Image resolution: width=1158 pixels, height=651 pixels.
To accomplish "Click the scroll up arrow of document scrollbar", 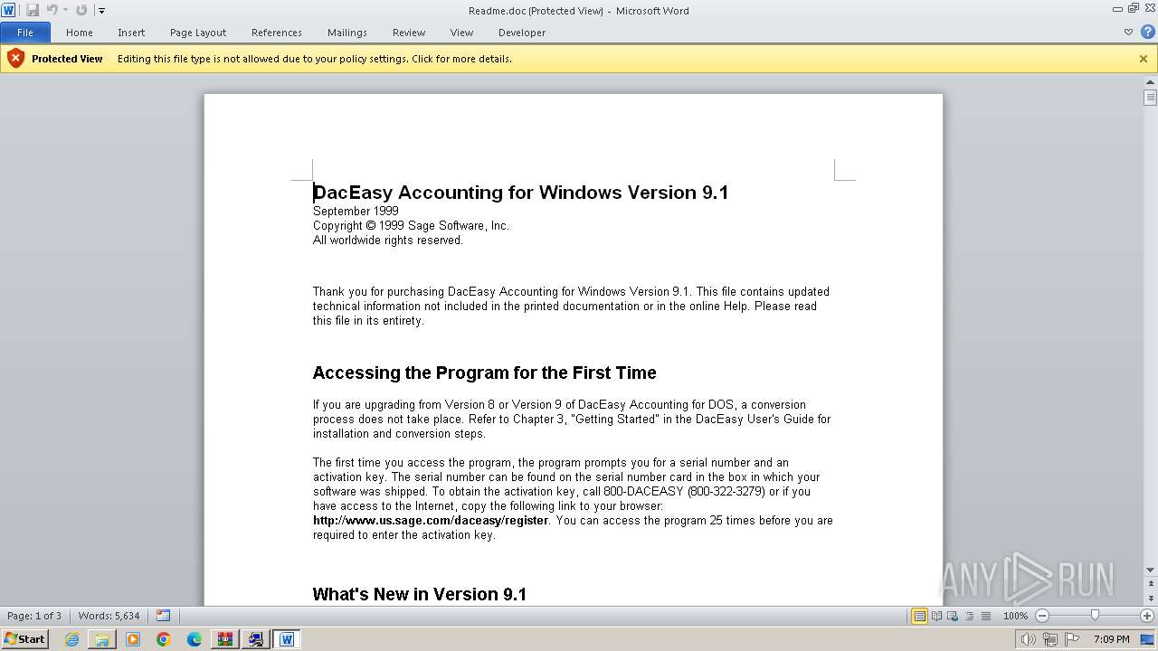I will click(x=1150, y=82).
